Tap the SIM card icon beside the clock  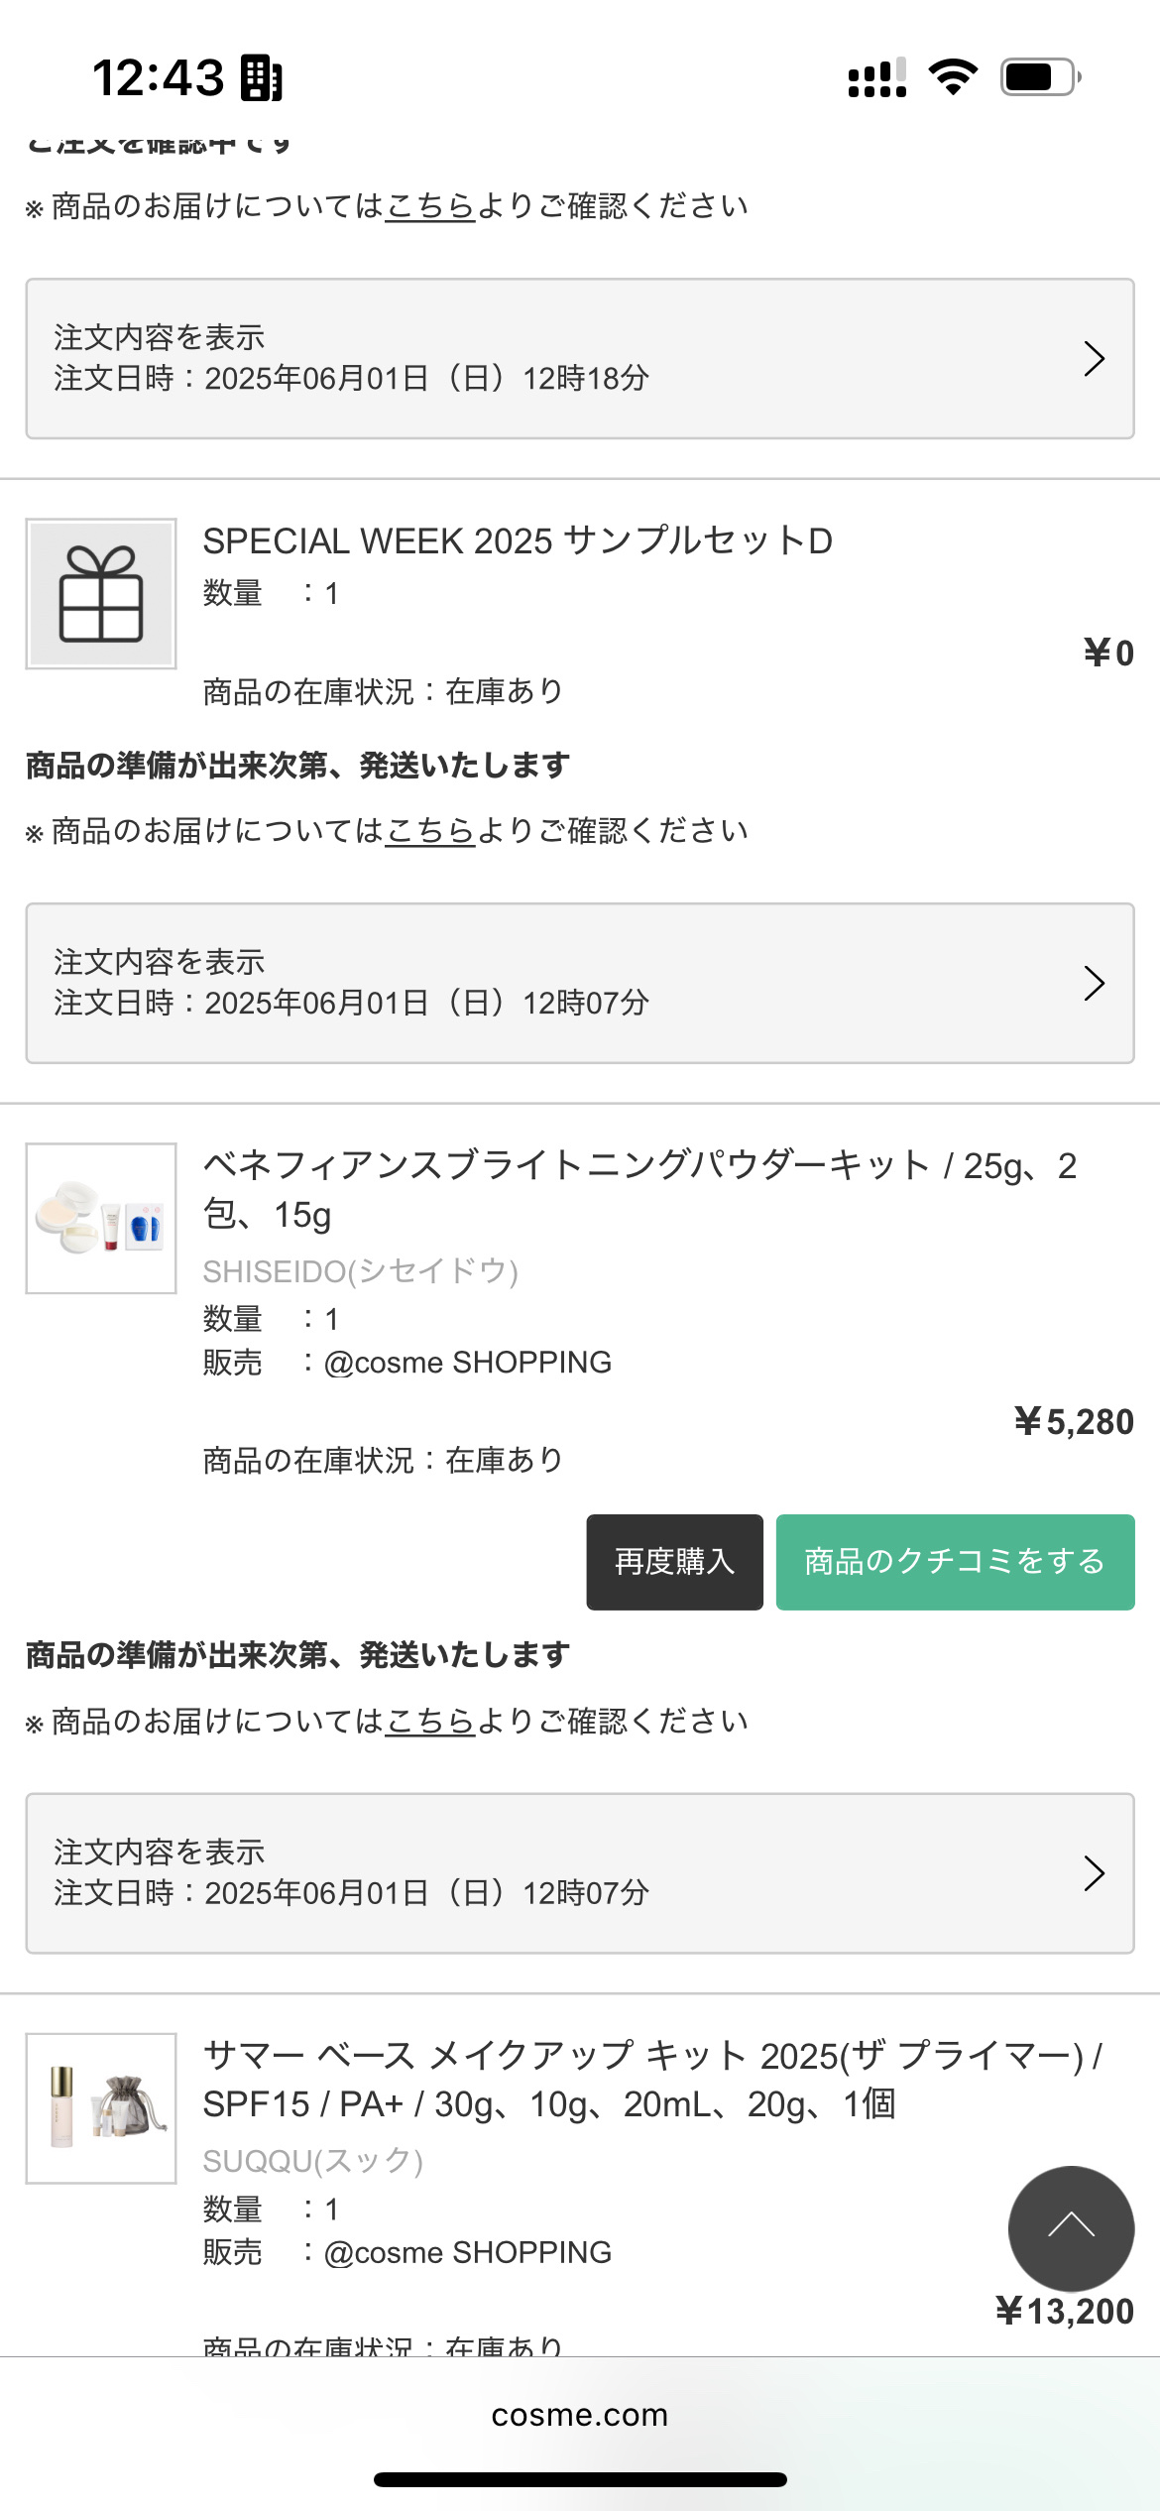[x=262, y=78]
